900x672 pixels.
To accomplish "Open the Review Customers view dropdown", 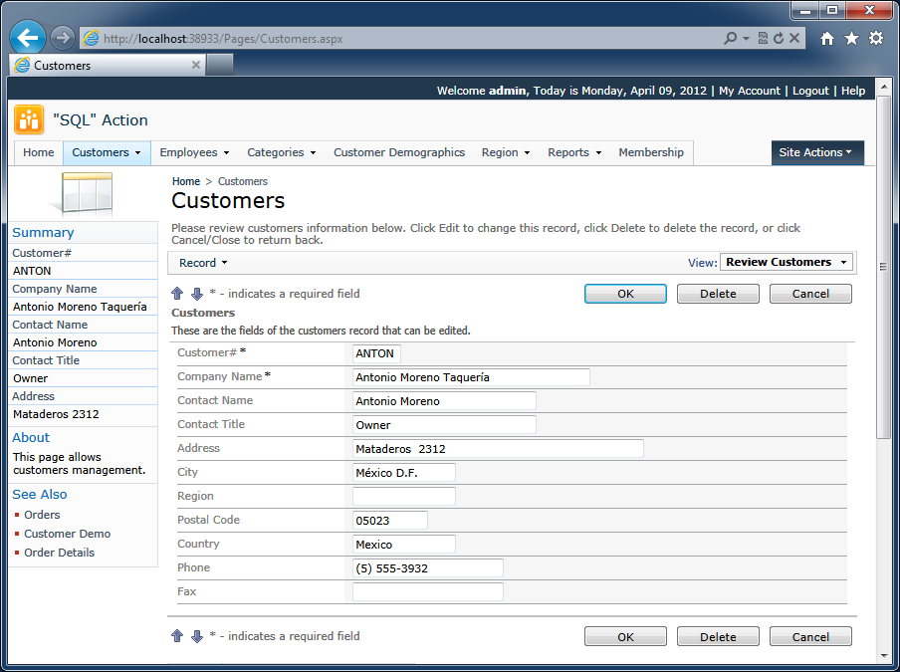I will pyautogui.click(x=787, y=262).
